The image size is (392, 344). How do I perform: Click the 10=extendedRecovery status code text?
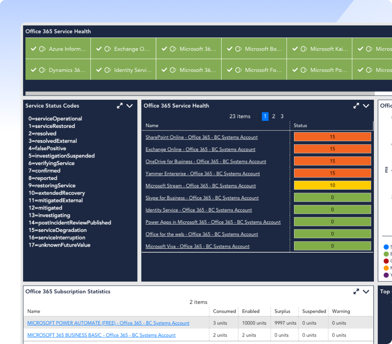click(57, 193)
